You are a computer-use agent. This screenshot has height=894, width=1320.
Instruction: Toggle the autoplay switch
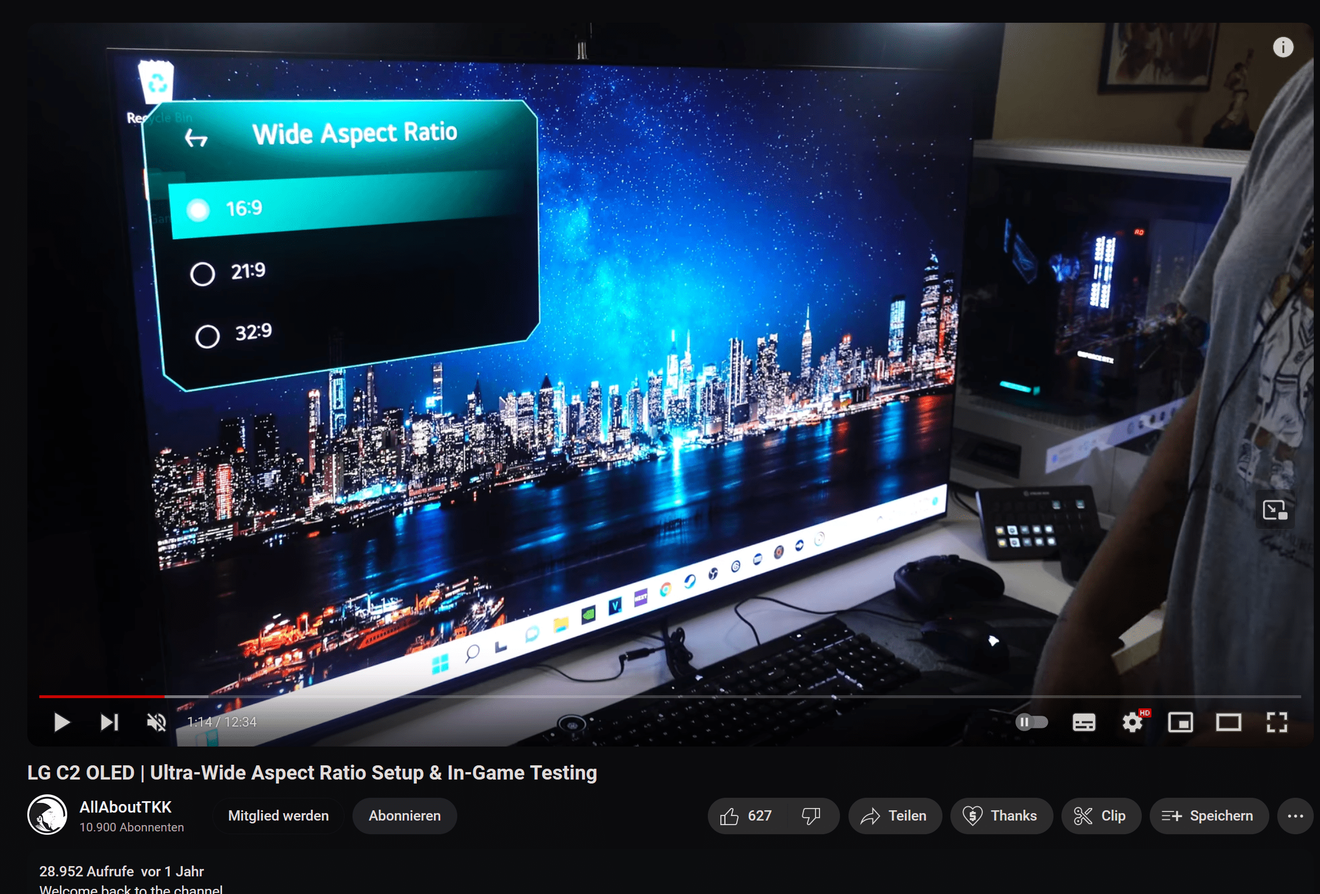pyautogui.click(x=1032, y=722)
